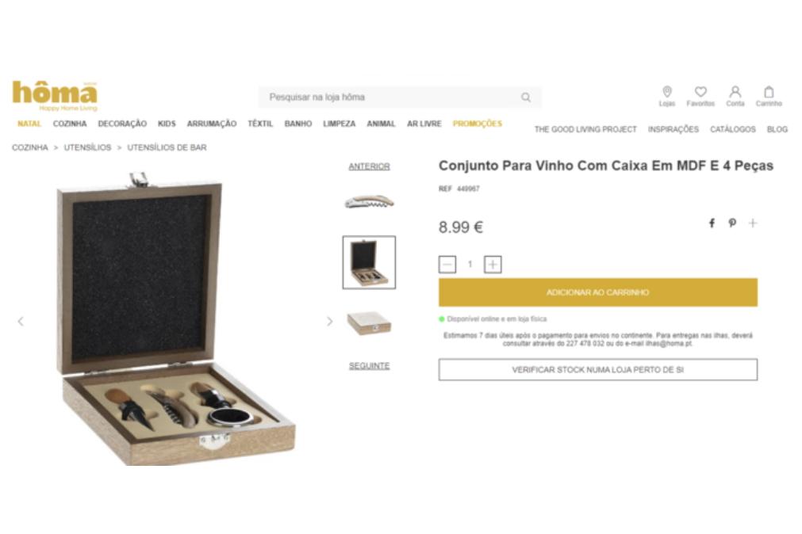The width and height of the screenshot is (802, 534).
Task: Expand more sharing options plus icon
Action: tap(752, 223)
